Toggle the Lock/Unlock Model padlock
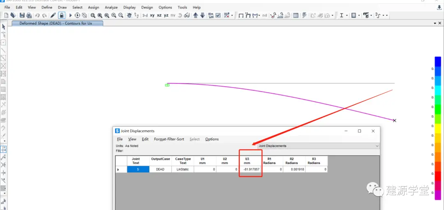Viewport: 444px width, 210px height. click(x=62, y=15)
